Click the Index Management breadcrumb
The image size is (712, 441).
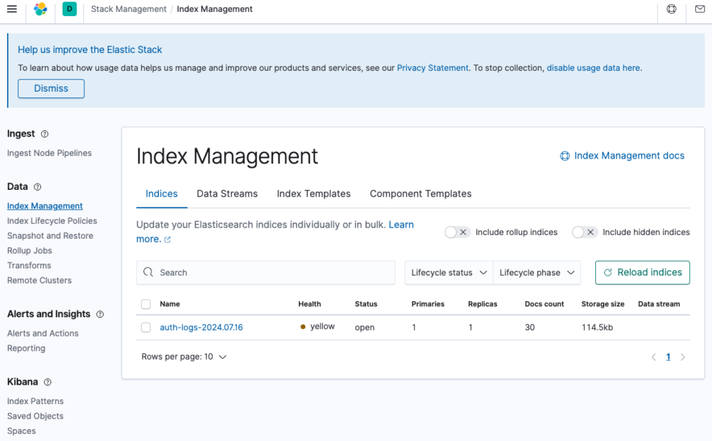[214, 9]
